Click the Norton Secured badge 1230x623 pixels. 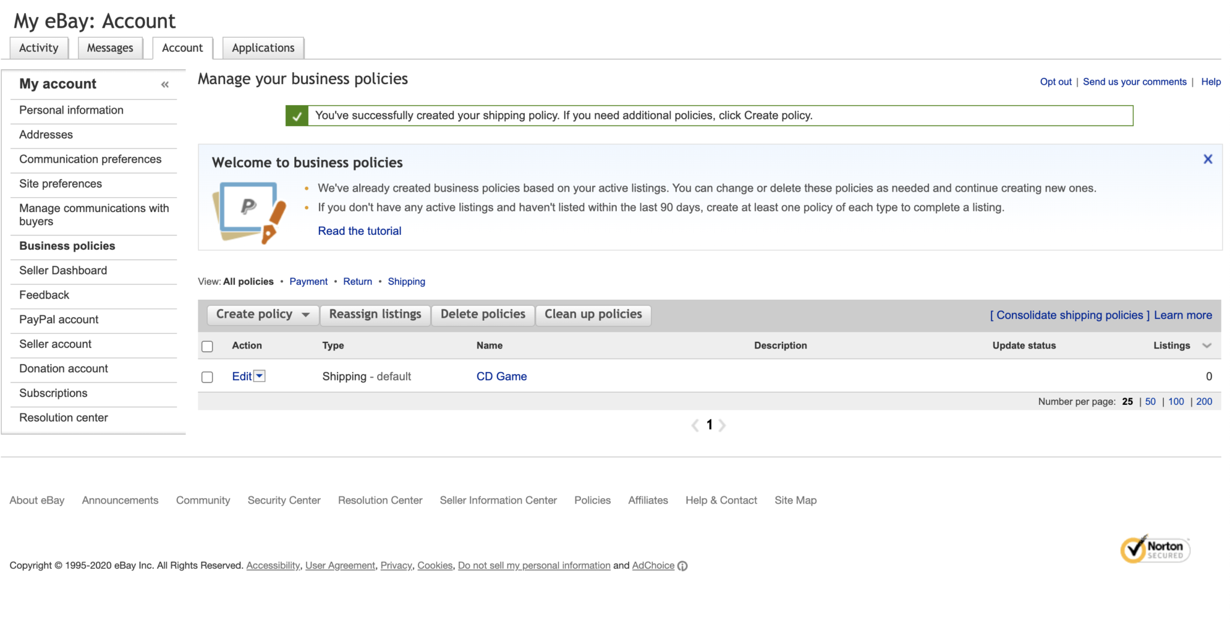point(1154,549)
